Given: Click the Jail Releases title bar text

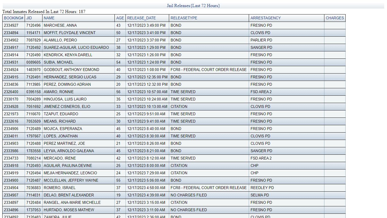Looking at the screenshot, I should pyautogui.click(x=193, y=6).
